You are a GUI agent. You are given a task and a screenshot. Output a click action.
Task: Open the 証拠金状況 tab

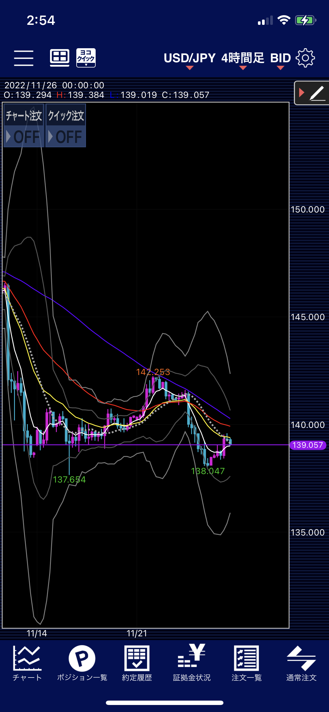[192, 663]
